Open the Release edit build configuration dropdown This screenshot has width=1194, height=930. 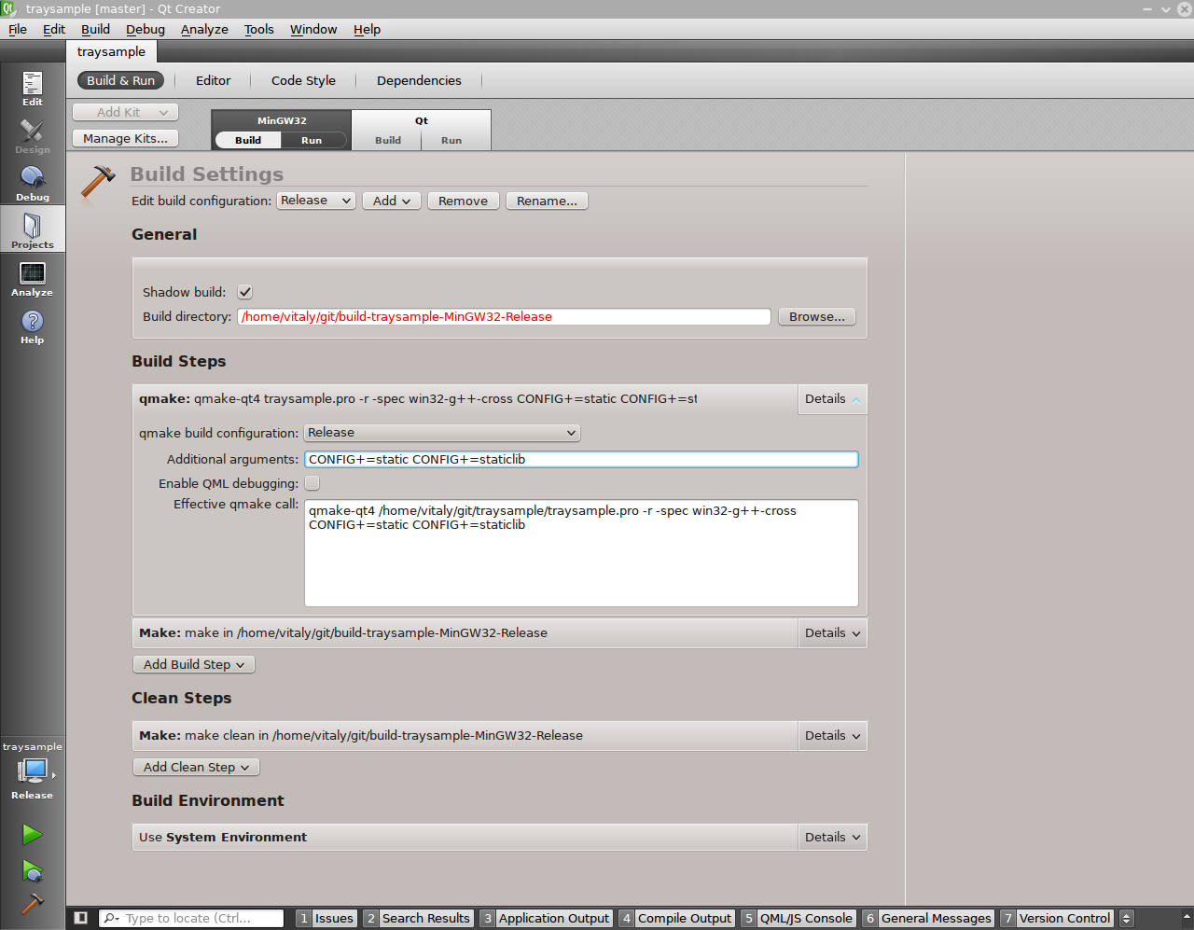coord(315,201)
